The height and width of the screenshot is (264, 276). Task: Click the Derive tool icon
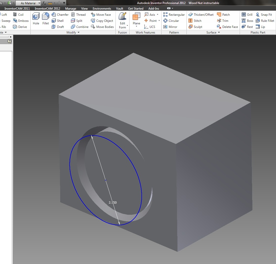click(15, 27)
